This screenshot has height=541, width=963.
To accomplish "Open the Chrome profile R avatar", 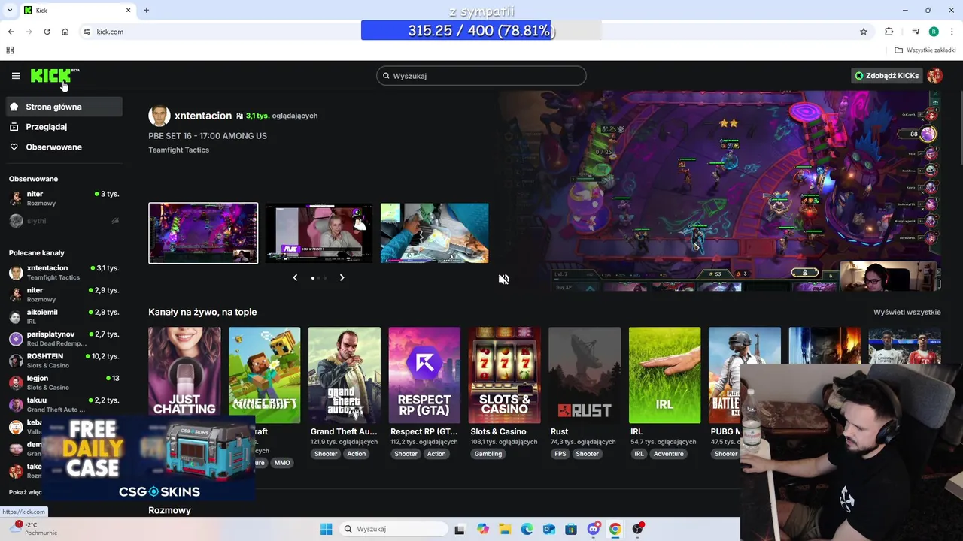I will (934, 32).
